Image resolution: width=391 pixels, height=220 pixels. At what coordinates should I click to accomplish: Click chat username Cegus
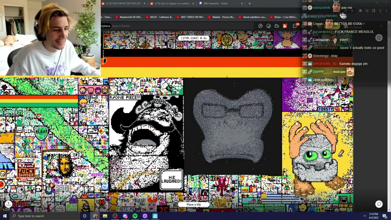318,24
